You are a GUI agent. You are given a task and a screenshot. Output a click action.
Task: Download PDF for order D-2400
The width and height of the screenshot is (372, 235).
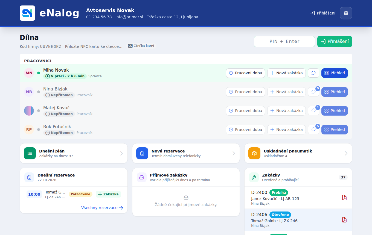tap(344, 198)
